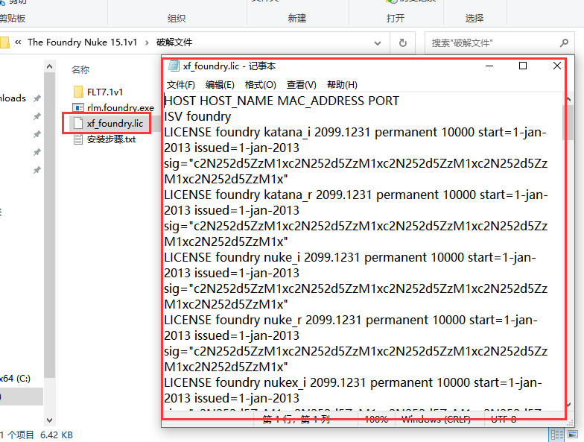Open the 编辑(E) menu in Notepad
The width and height of the screenshot is (584, 442).
click(x=220, y=85)
